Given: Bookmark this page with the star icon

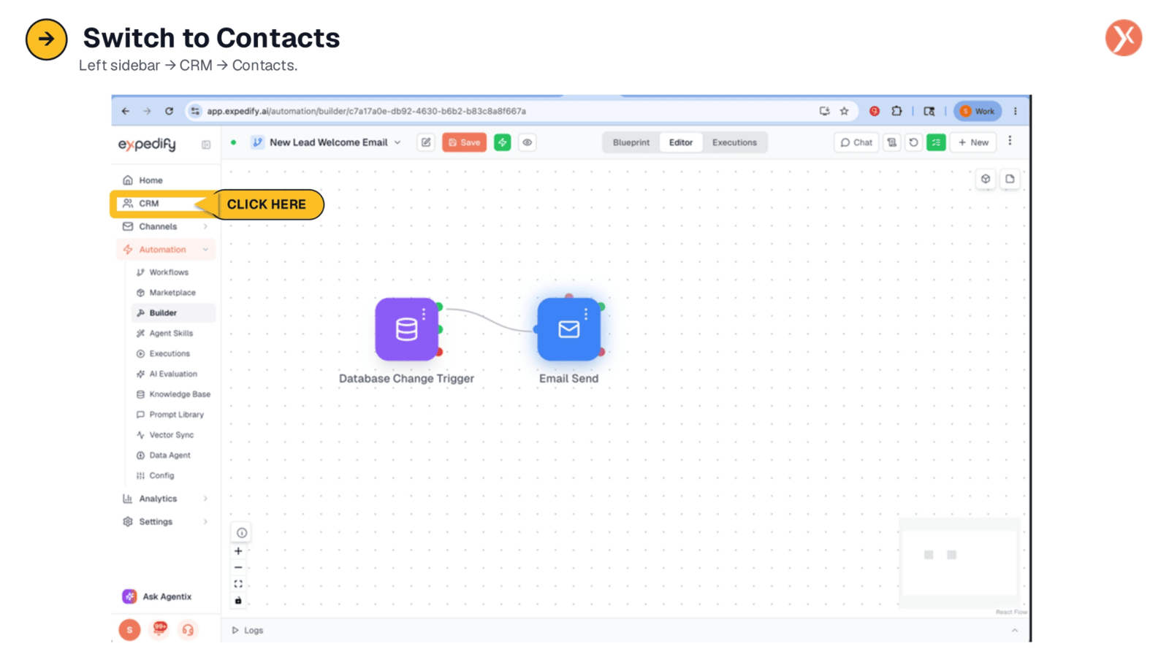Looking at the screenshot, I should click(844, 111).
